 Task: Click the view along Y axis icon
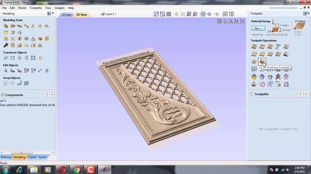pos(242,21)
